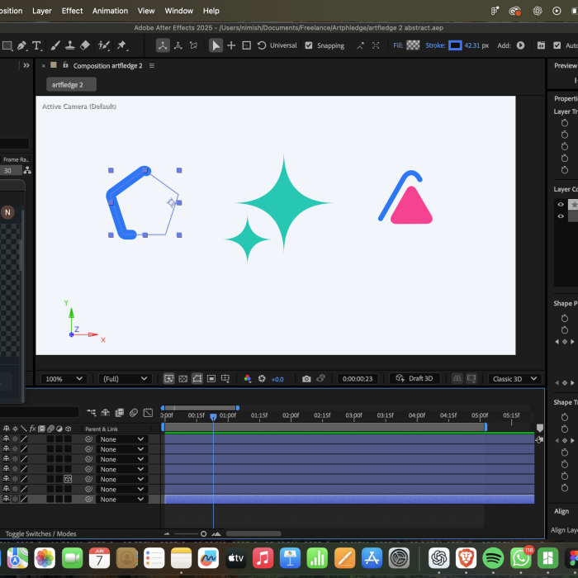Activate the Selection arrow tool
The height and width of the screenshot is (578, 578).
216,45
